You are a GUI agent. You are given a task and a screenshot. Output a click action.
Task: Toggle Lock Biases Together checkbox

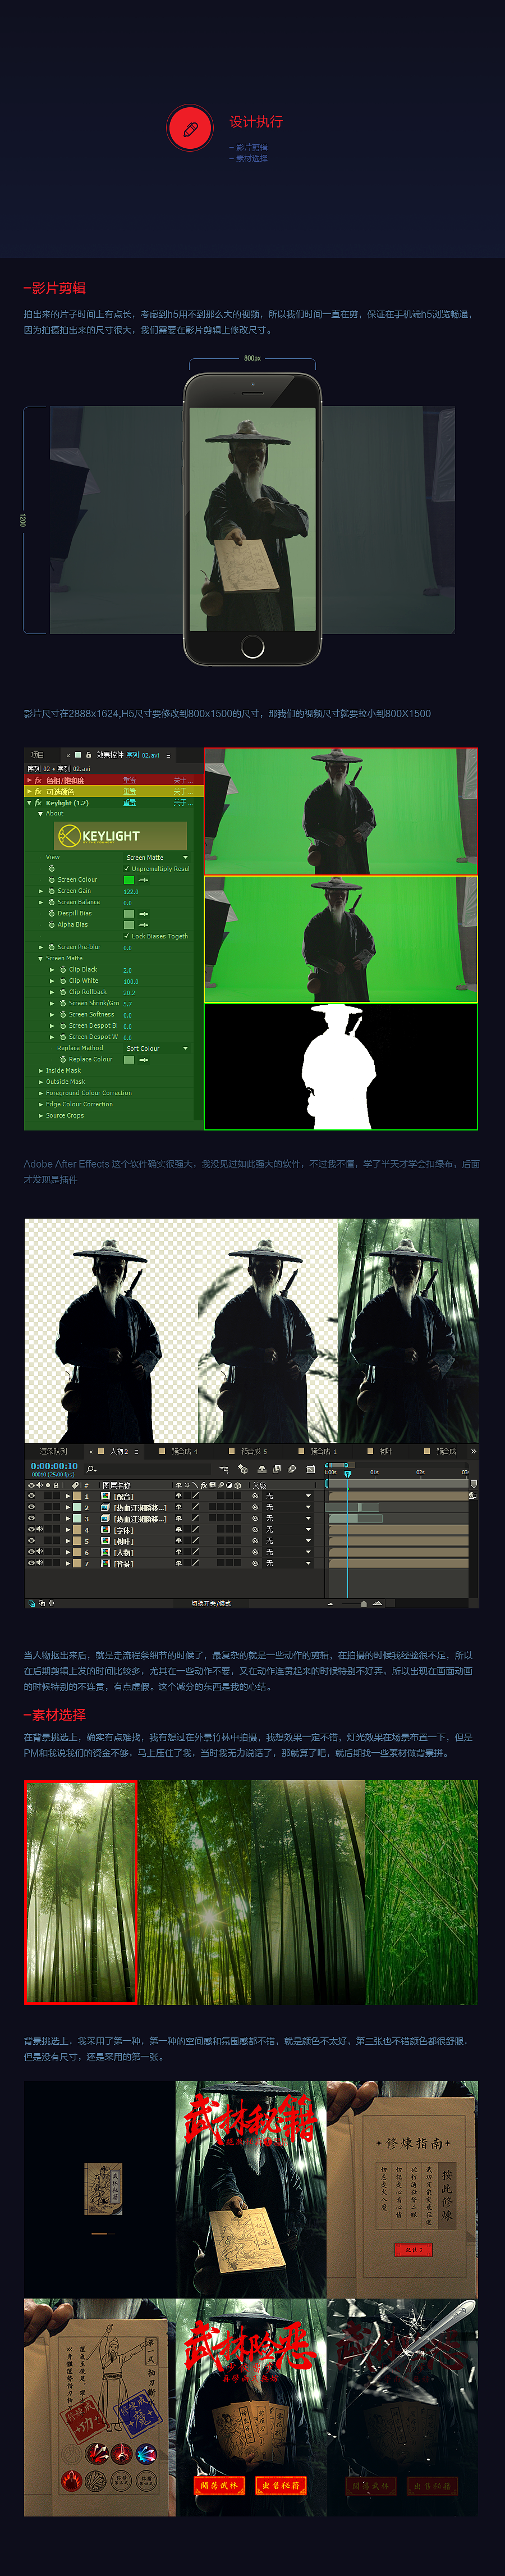pyautogui.click(x=126, y=936)
